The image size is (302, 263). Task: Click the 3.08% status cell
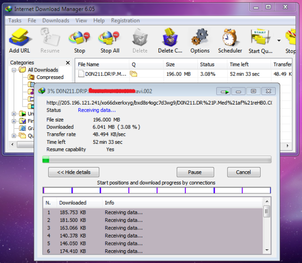point(208,74)
